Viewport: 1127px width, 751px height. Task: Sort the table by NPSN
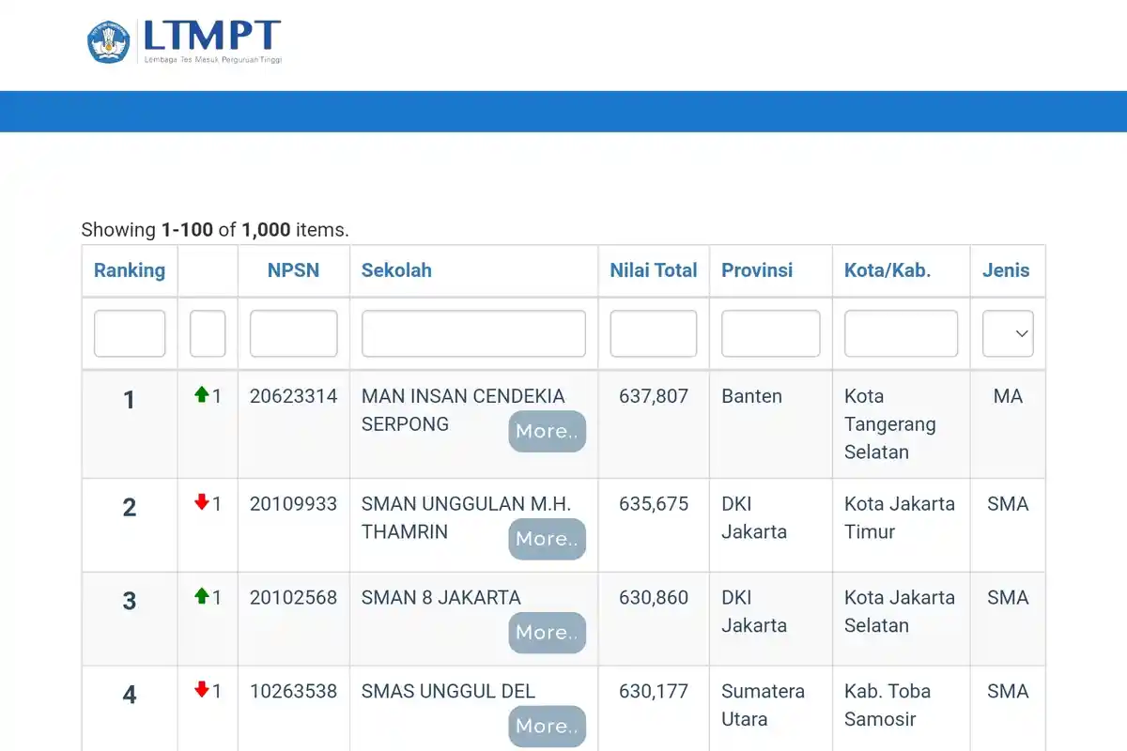(294, 270)
